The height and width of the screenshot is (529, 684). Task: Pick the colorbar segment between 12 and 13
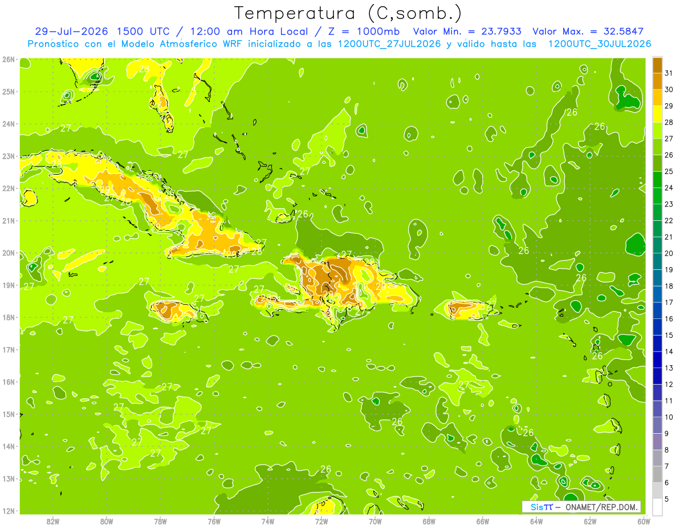coord(657,376)
